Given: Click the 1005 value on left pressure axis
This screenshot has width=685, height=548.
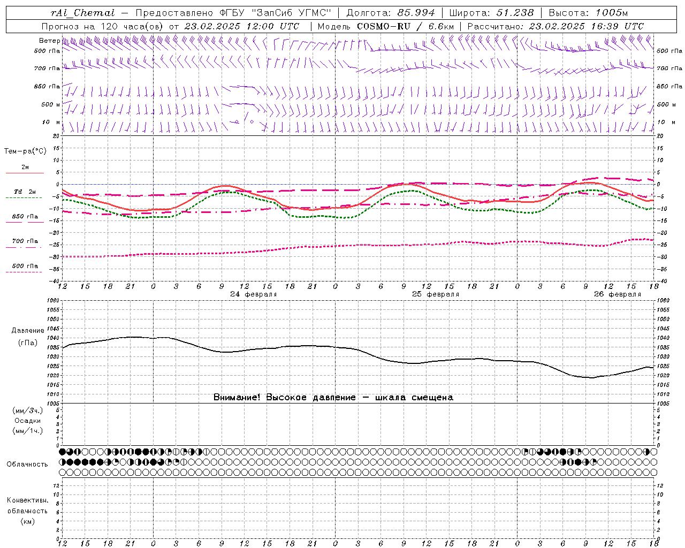Looking at the screenshot, I should pos(54,404).
